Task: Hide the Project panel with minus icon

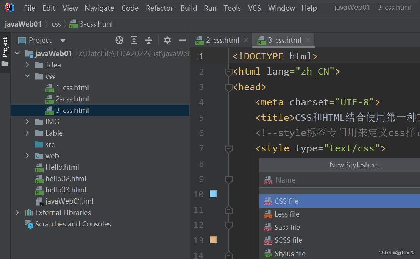Action: coord(182,40)
